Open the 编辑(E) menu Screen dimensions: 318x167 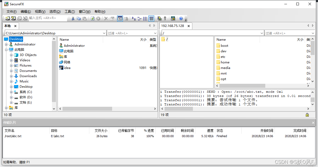coord(26,12)
